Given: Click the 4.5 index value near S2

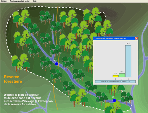Looking at the screenshot, I should click(x=113, y=97).
